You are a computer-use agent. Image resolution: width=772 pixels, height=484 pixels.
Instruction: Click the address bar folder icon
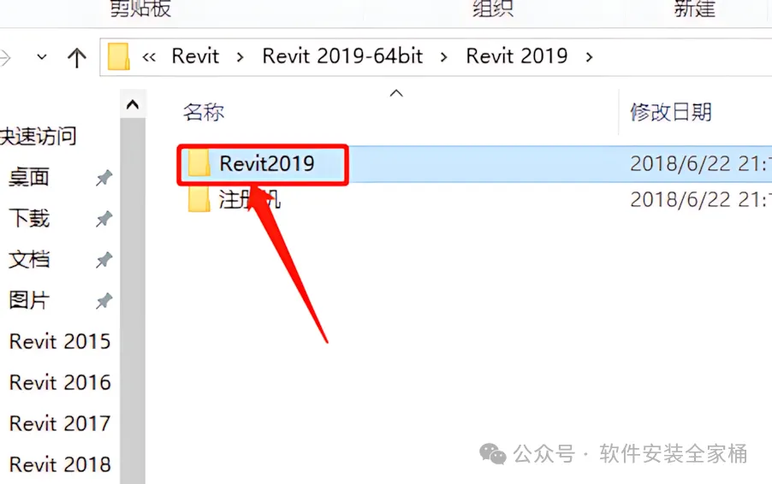(119, 56)
